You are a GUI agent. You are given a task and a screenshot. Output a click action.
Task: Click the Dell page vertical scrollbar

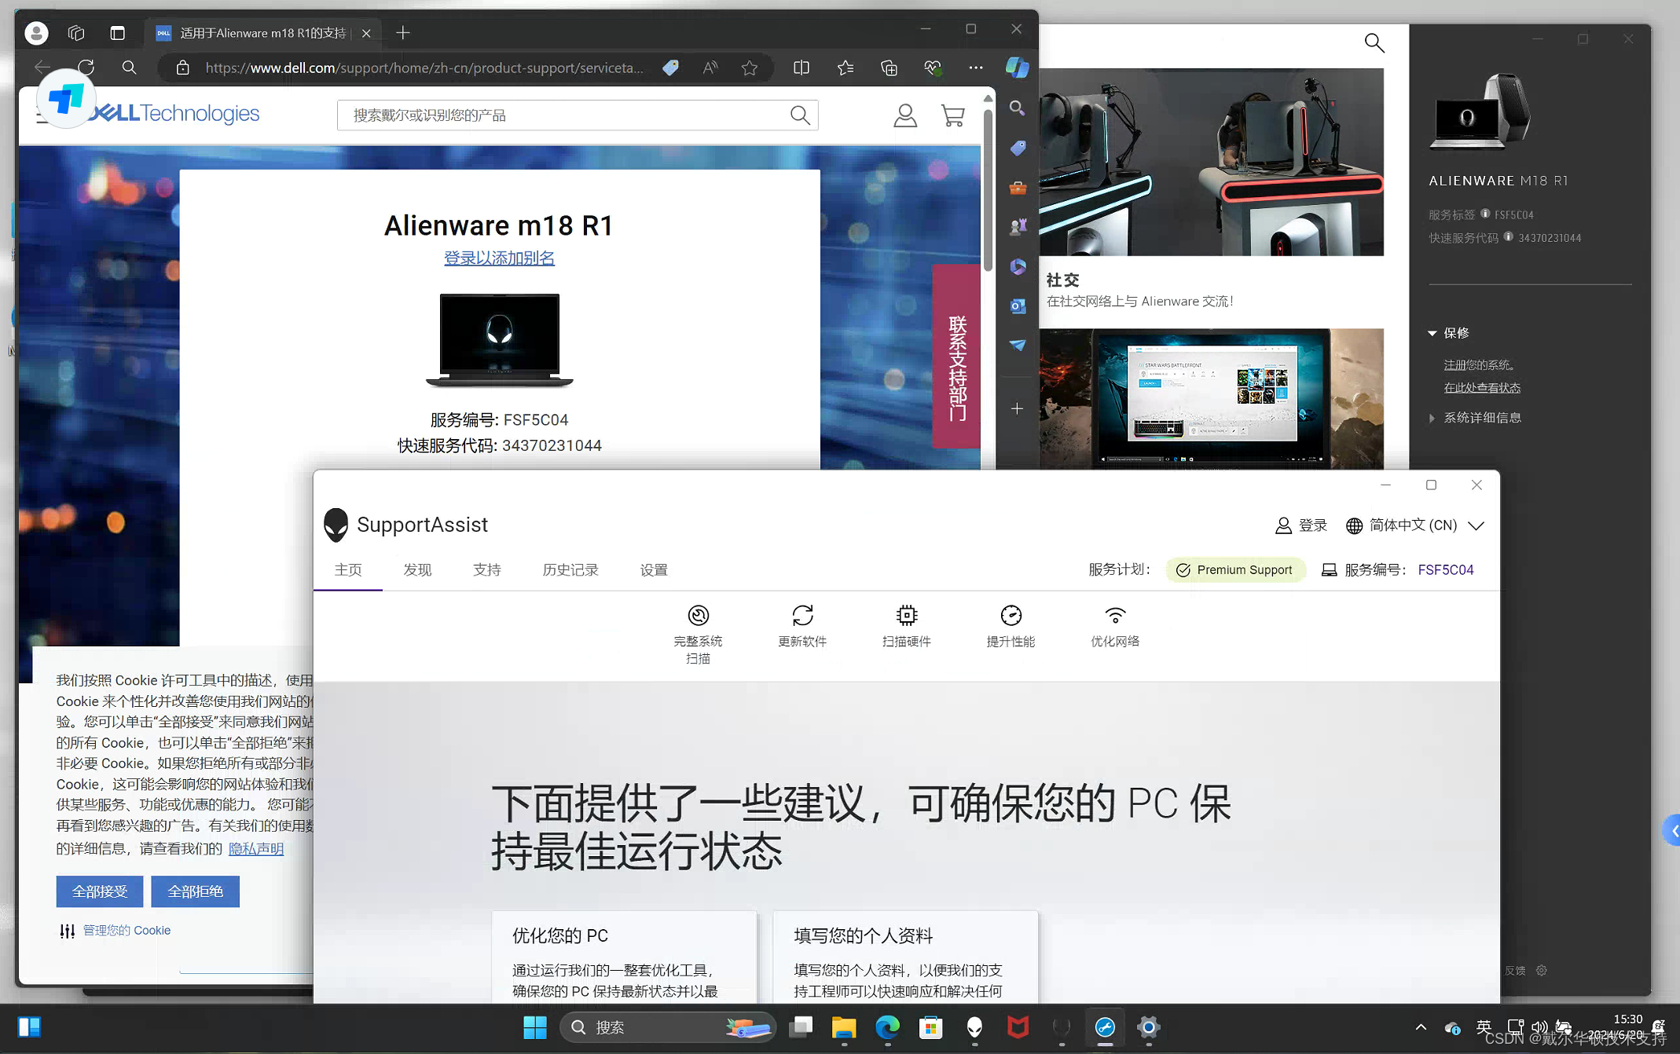point(988,188)
